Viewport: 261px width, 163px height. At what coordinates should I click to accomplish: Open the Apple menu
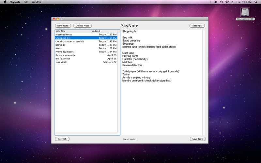[5, 2]
